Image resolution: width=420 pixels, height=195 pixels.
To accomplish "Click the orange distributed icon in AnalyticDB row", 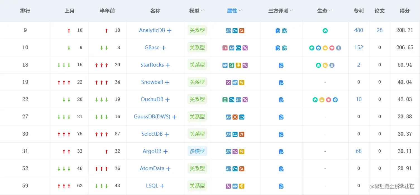I will (242, 31).
